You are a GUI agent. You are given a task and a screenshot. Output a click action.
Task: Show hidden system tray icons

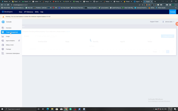[154, 109]
